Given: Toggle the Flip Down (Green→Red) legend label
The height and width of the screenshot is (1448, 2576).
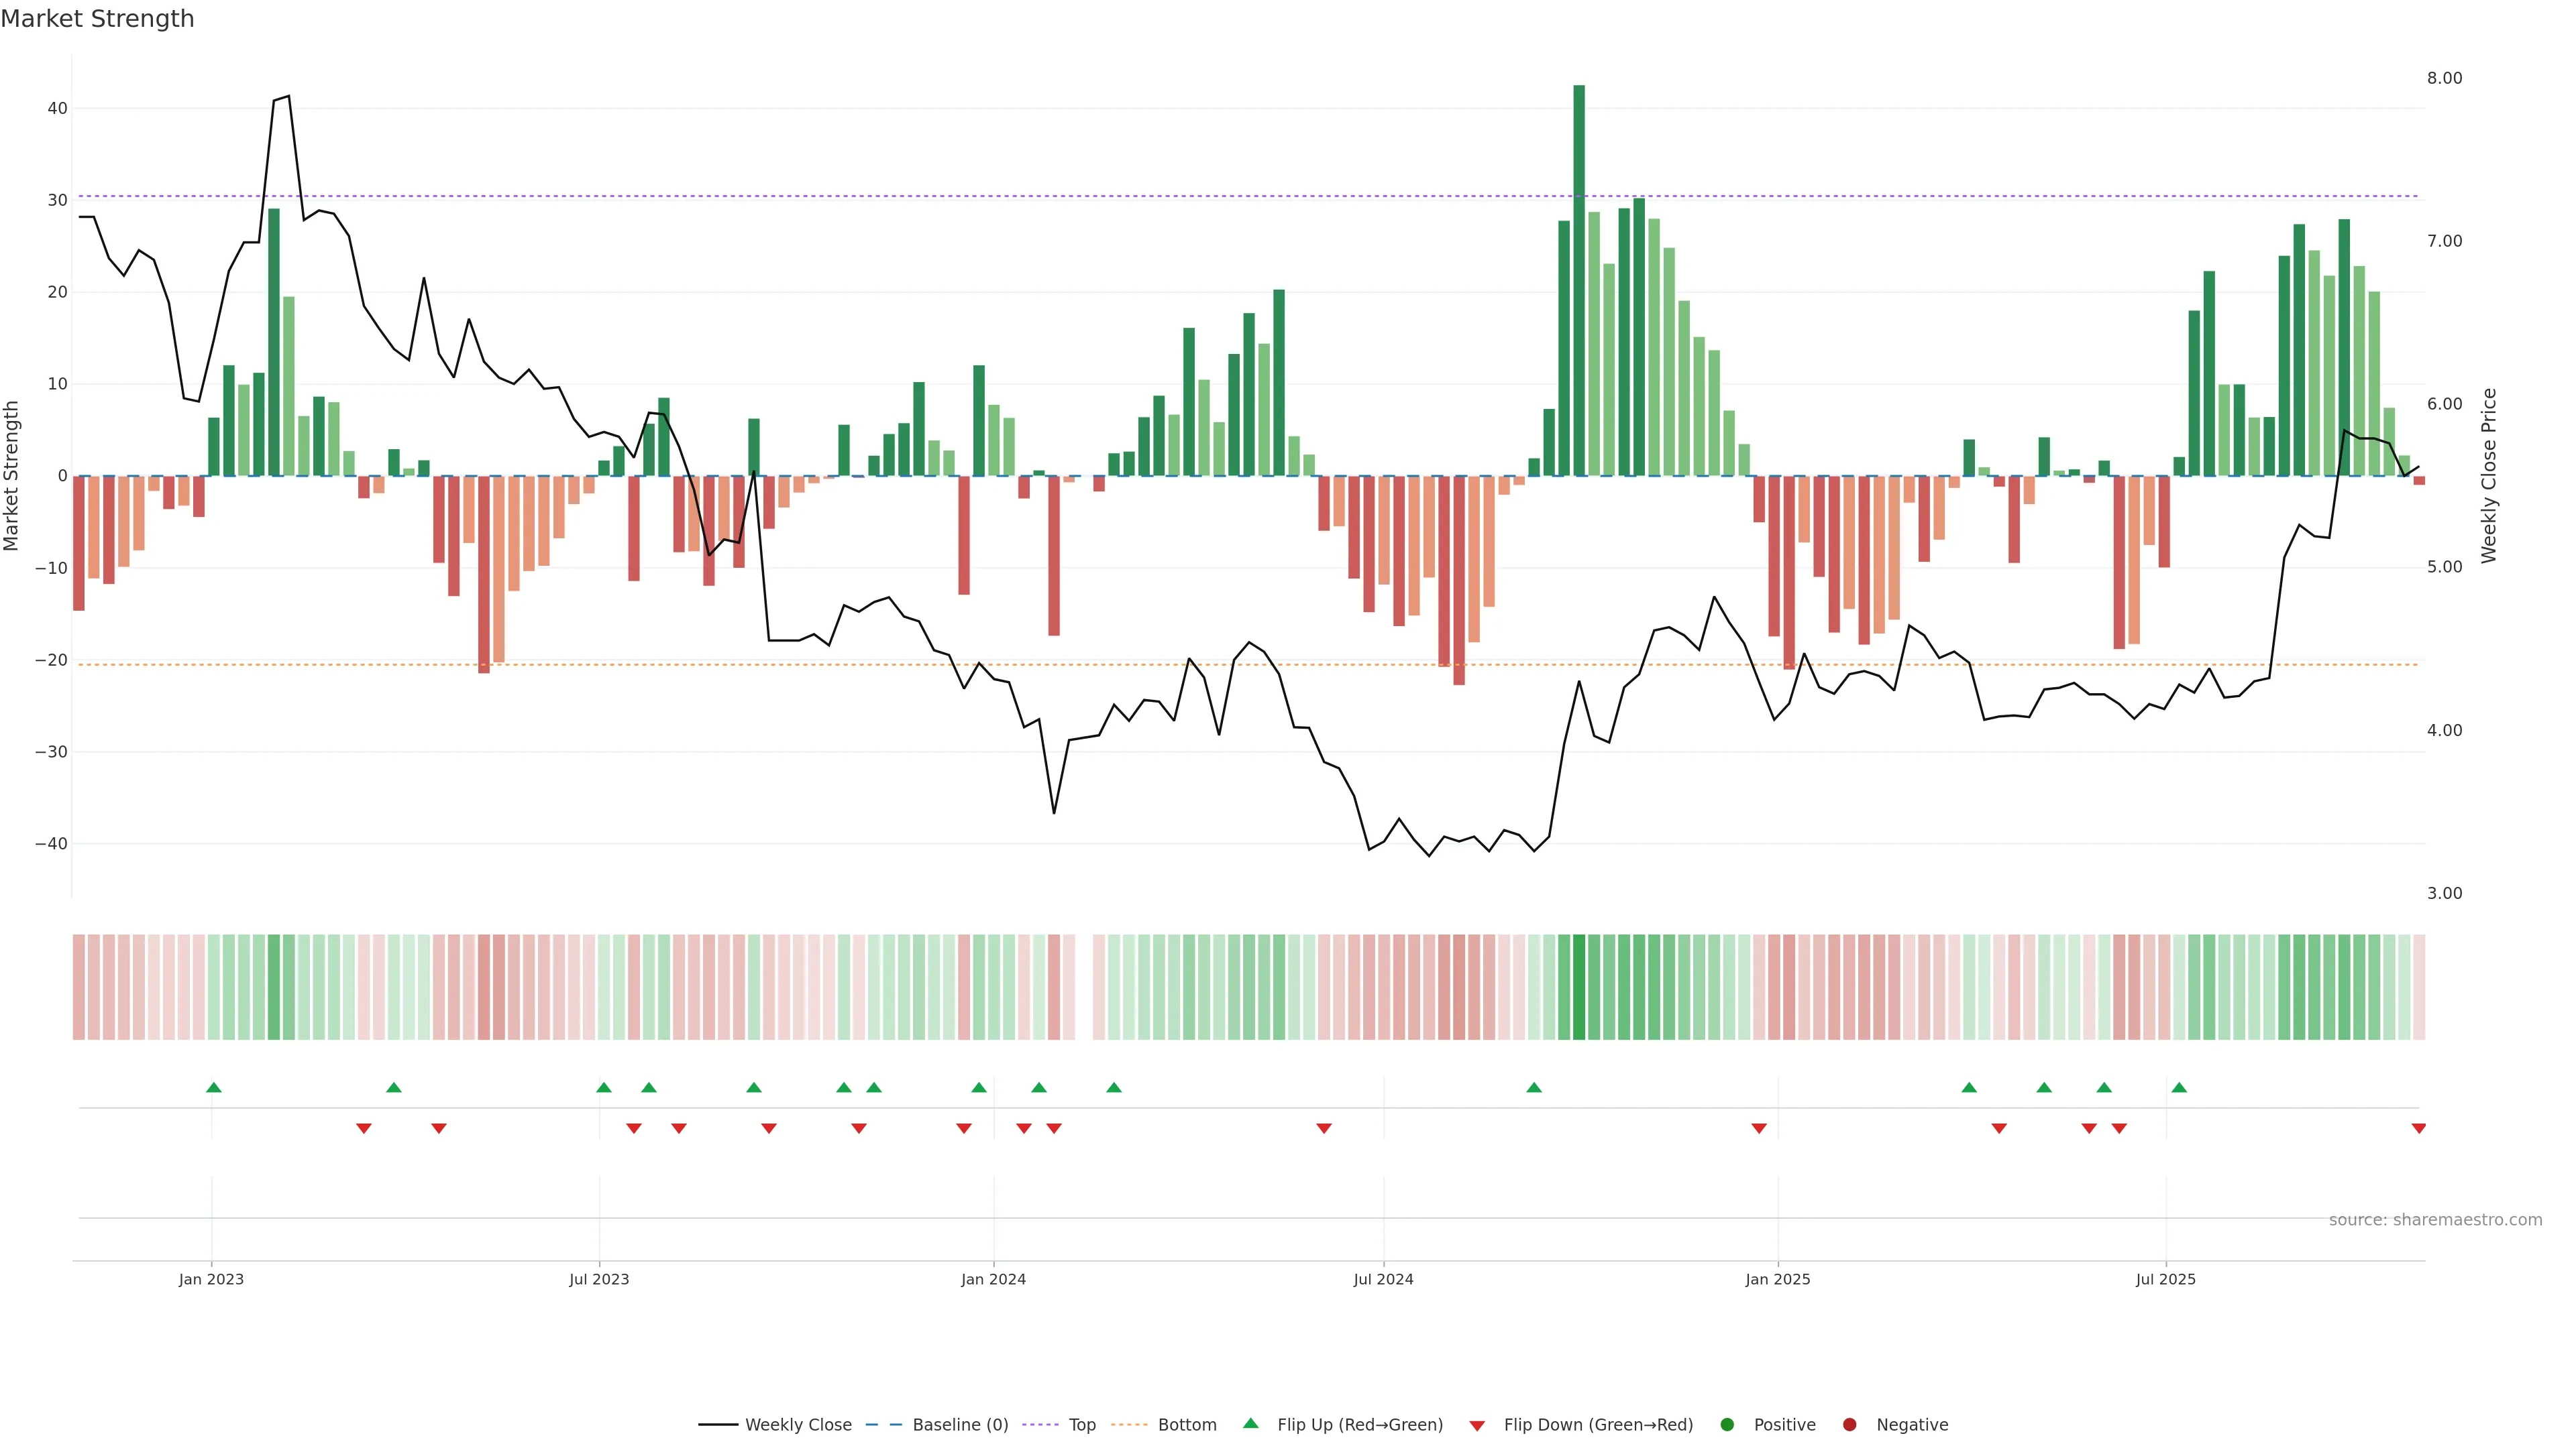Looking at the screenshot, I should point(1598,1425).
